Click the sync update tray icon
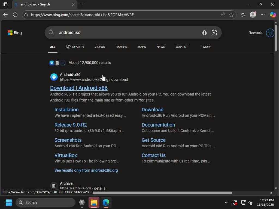The image size is (279, 209). click(x=235, y=202)
